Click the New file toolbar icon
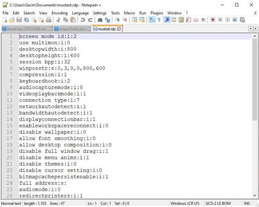The height and width of the screenshot is (207, 259). click(5, 20)
